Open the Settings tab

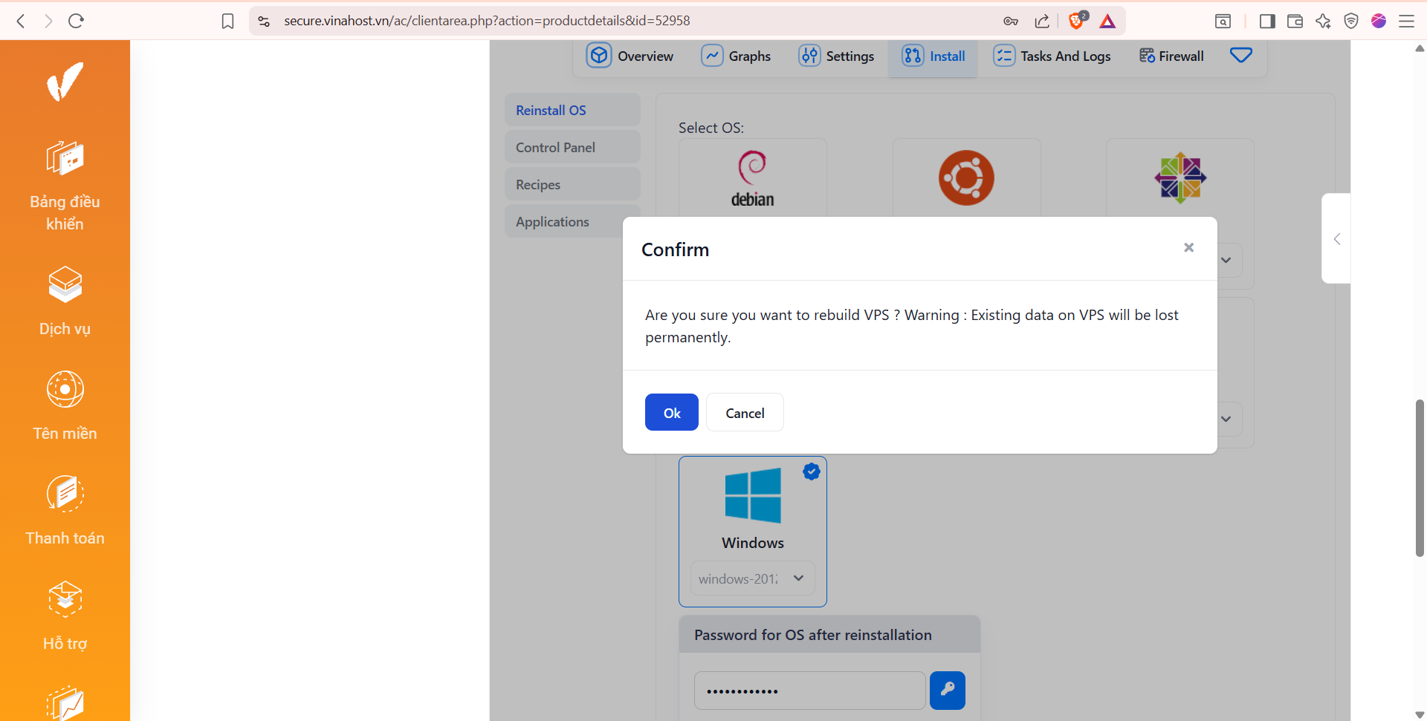pyautogui.click(x=836, y=56)
